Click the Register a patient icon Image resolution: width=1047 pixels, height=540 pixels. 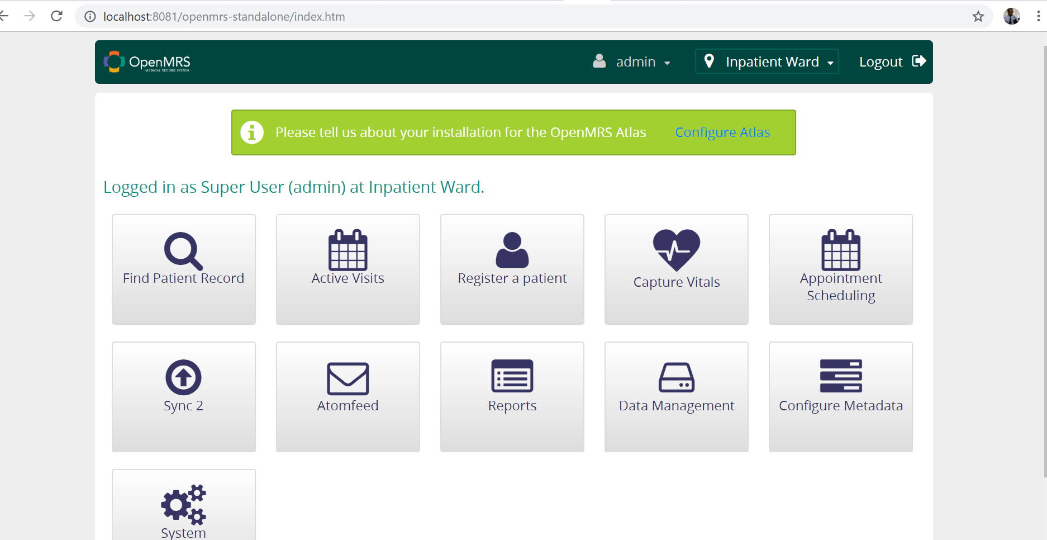(x=512, y=250)
